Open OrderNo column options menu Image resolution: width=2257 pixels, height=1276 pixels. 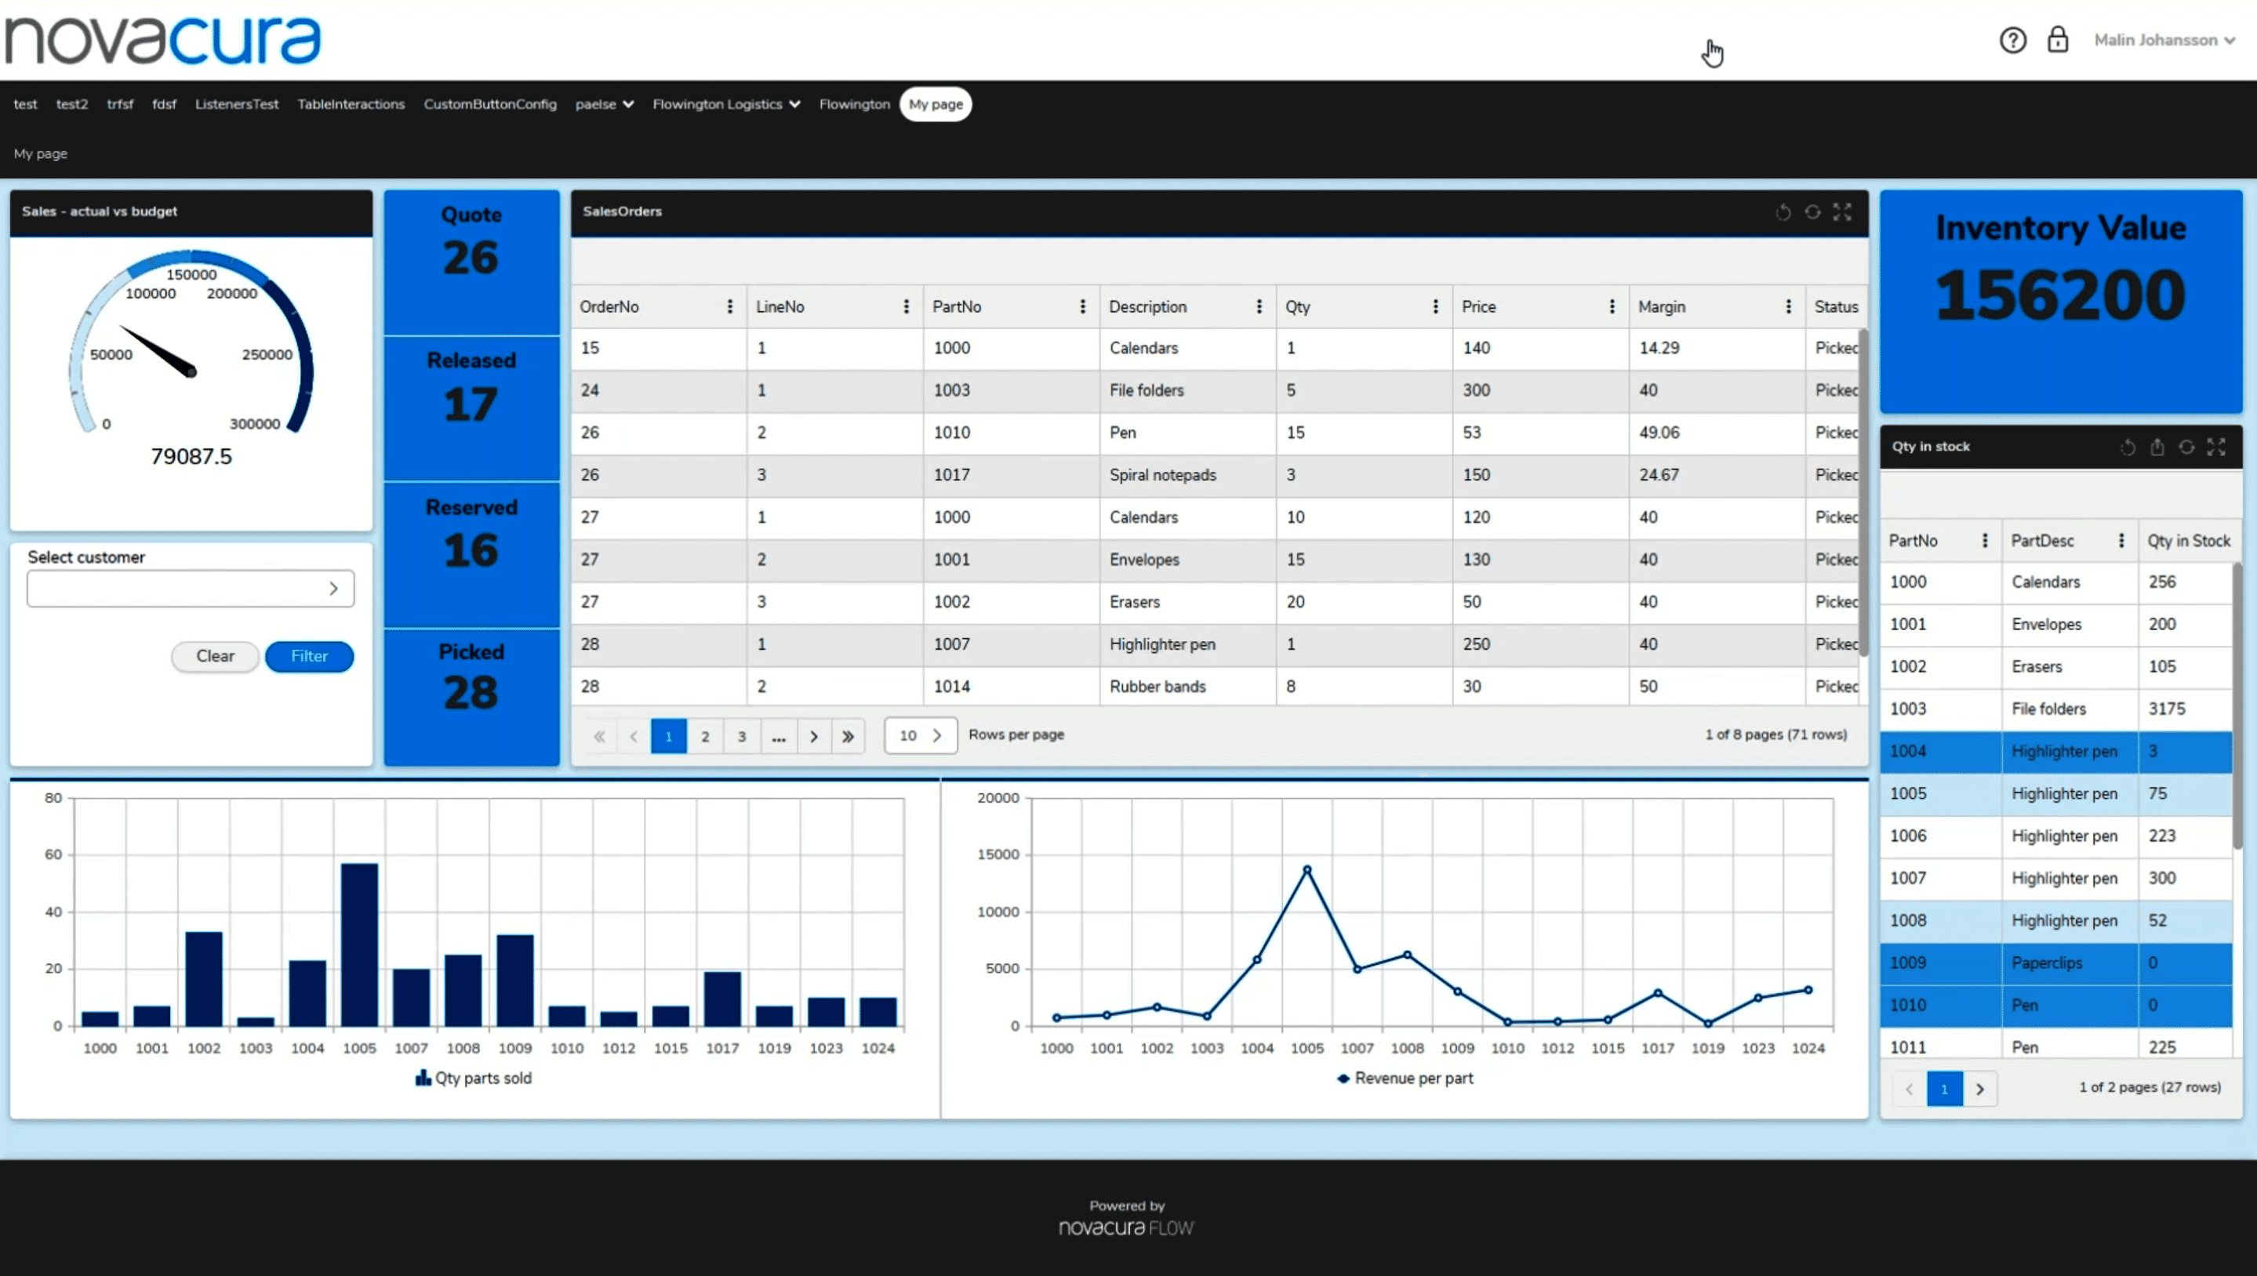point(729,306)
